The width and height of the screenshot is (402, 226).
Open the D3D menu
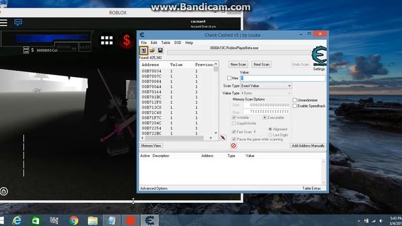(178, 43)
